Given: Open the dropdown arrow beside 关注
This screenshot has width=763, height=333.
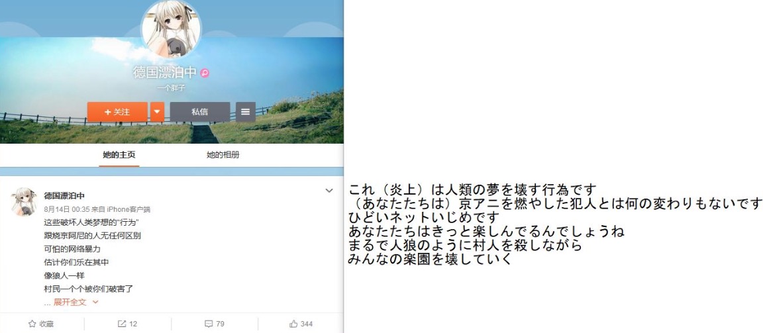Looking at the screenshot, I should (x=157, y=112).
